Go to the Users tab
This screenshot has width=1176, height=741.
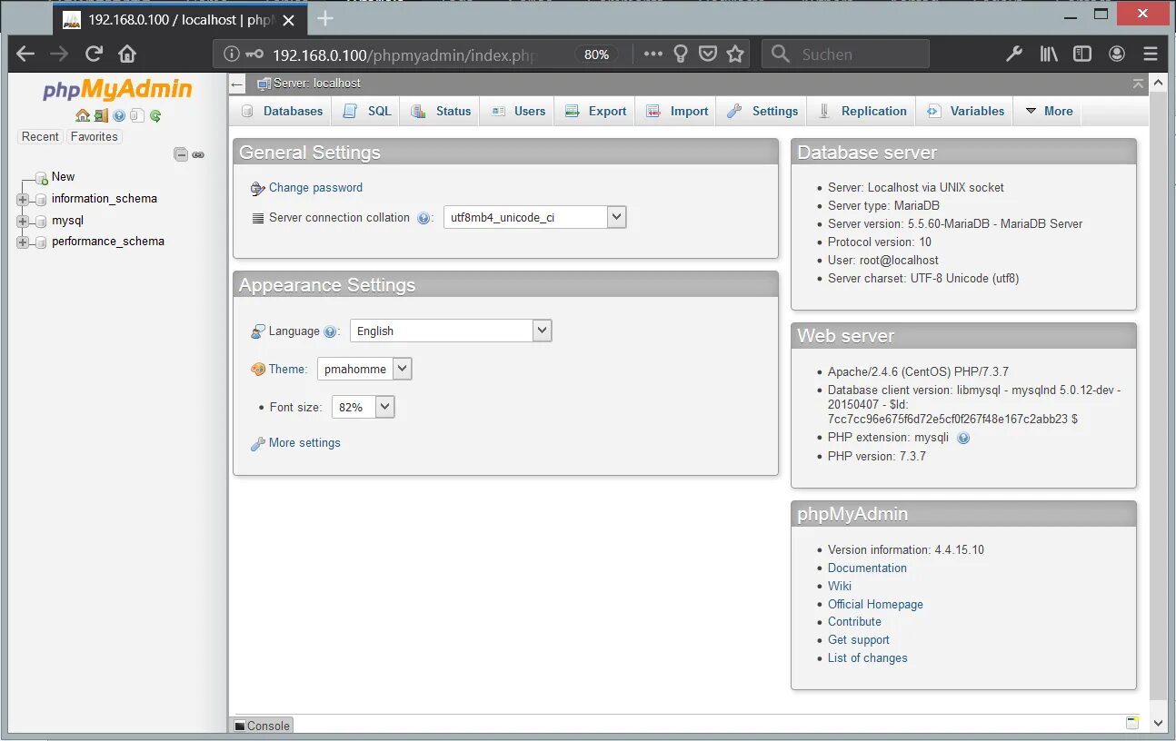point(518,111)
